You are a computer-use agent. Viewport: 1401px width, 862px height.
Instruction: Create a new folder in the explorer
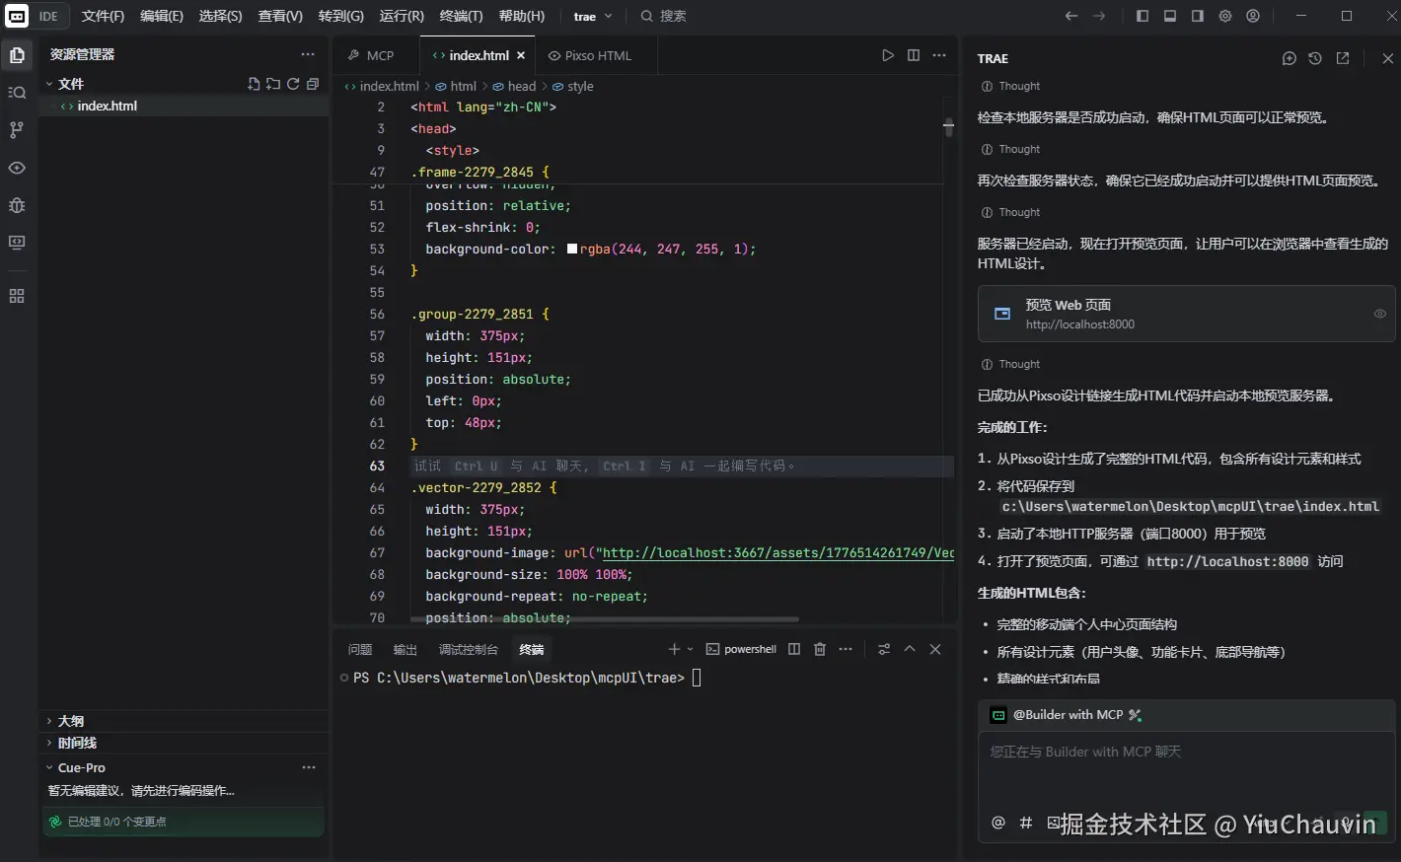click(x=273, y=84)
